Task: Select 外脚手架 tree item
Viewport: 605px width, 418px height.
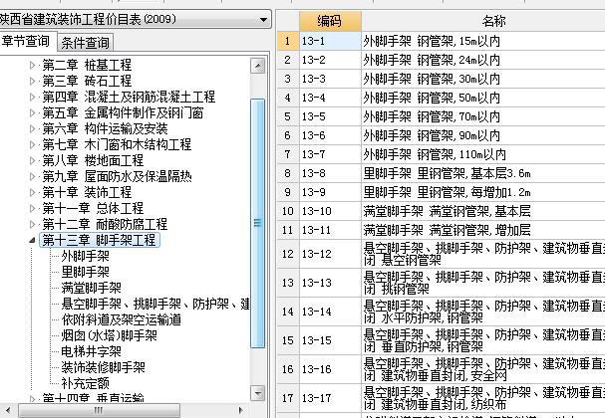Action: click(x=86, y=256)
